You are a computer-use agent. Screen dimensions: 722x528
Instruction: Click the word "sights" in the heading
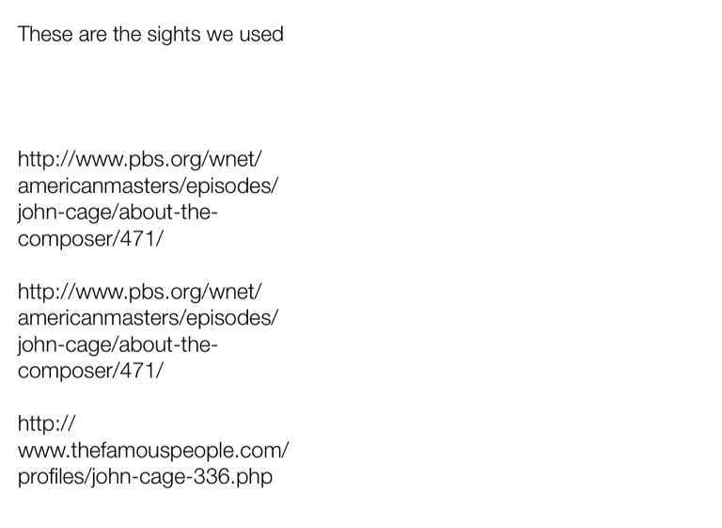click(x=174, y=36)
